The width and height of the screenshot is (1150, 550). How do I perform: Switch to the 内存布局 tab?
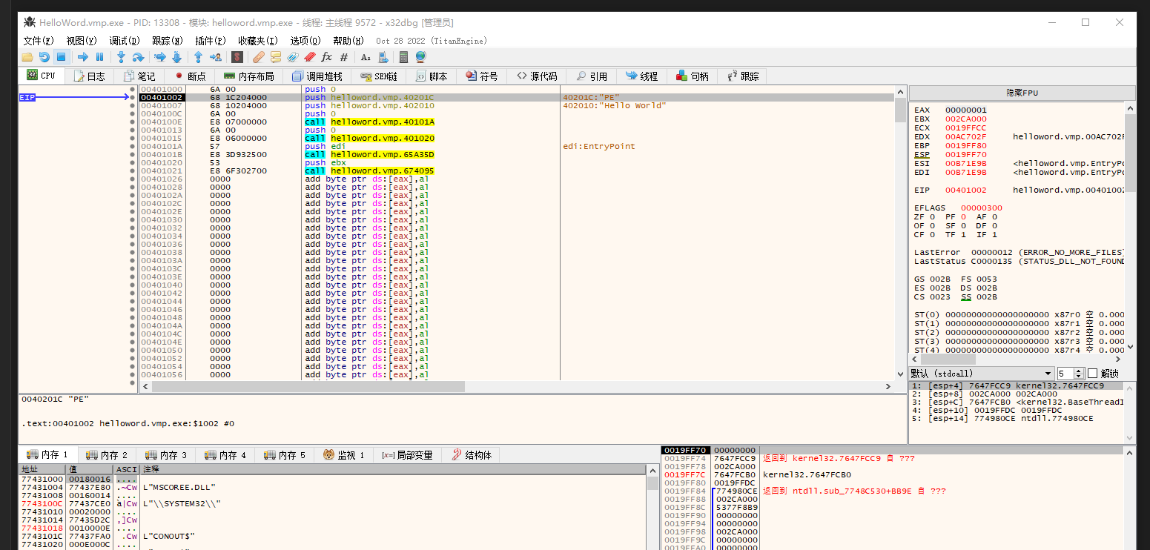coord(249,76)
